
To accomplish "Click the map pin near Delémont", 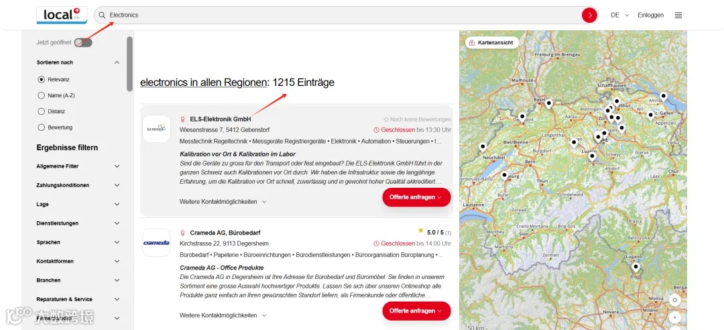I will point(522,117).
